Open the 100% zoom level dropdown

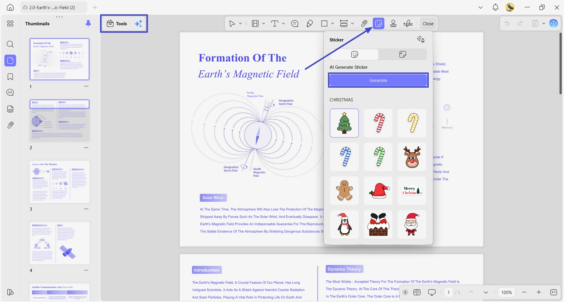[507, 292]
